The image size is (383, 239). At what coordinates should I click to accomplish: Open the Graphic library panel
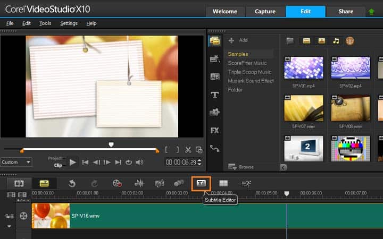click(215, 112)
